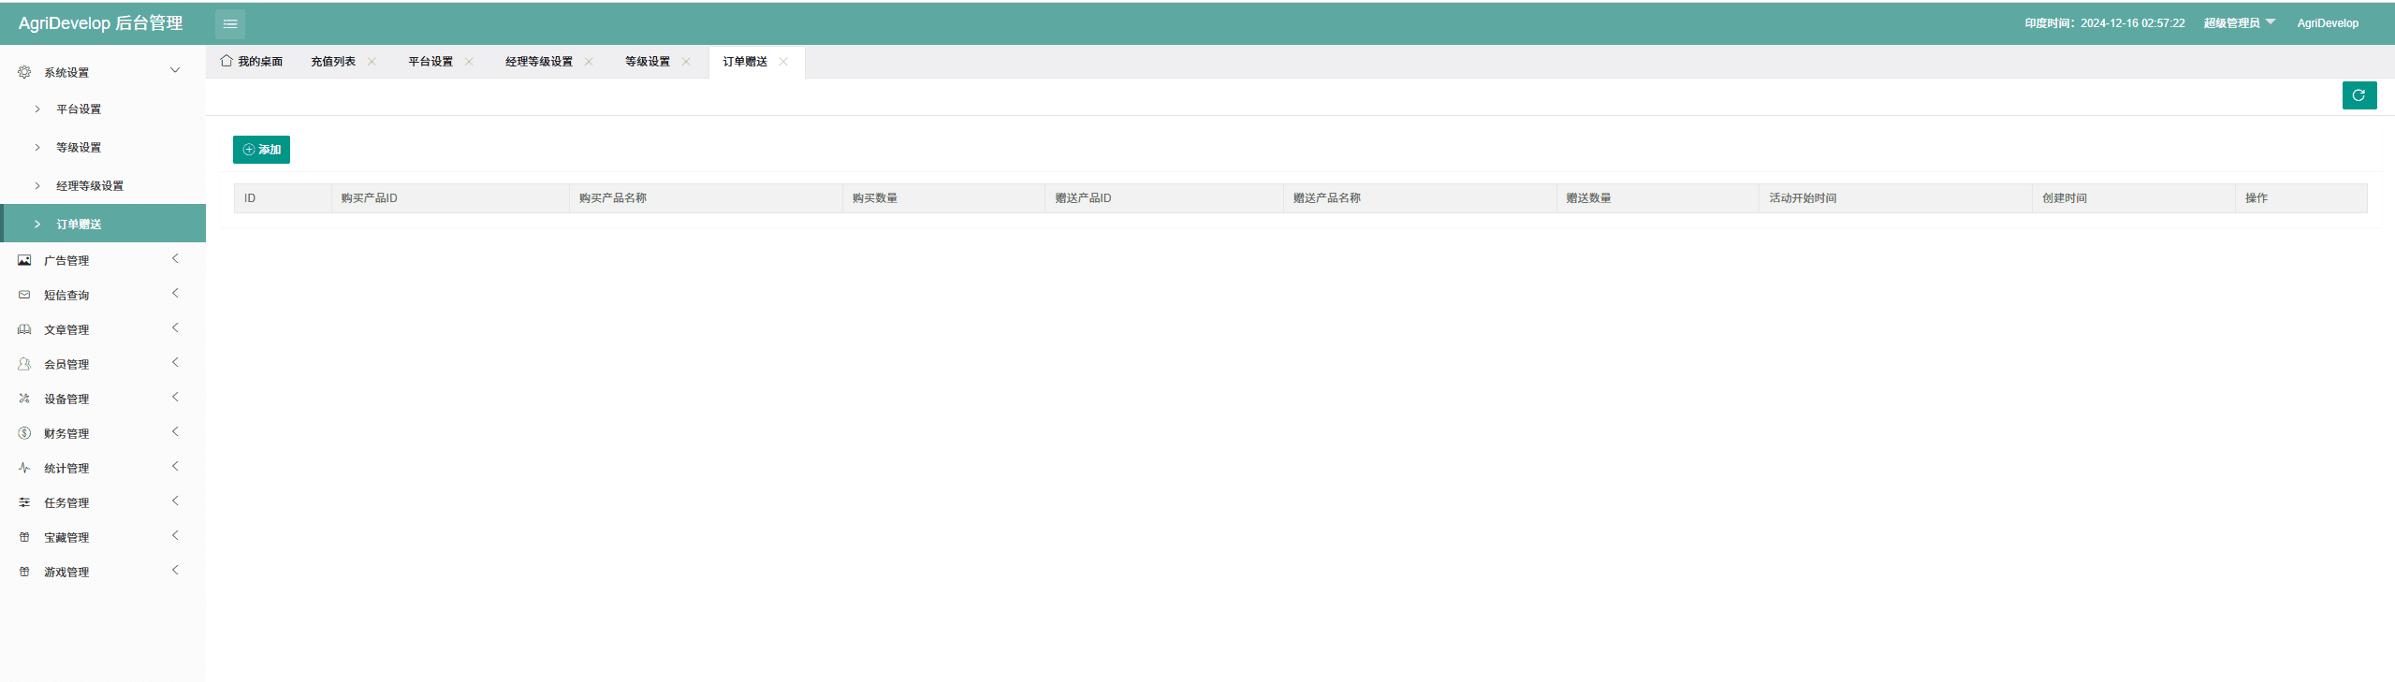Click the home icon in 我的桌面 tab
Viewport: 2395px width, 682px height.
pos(226,61)
